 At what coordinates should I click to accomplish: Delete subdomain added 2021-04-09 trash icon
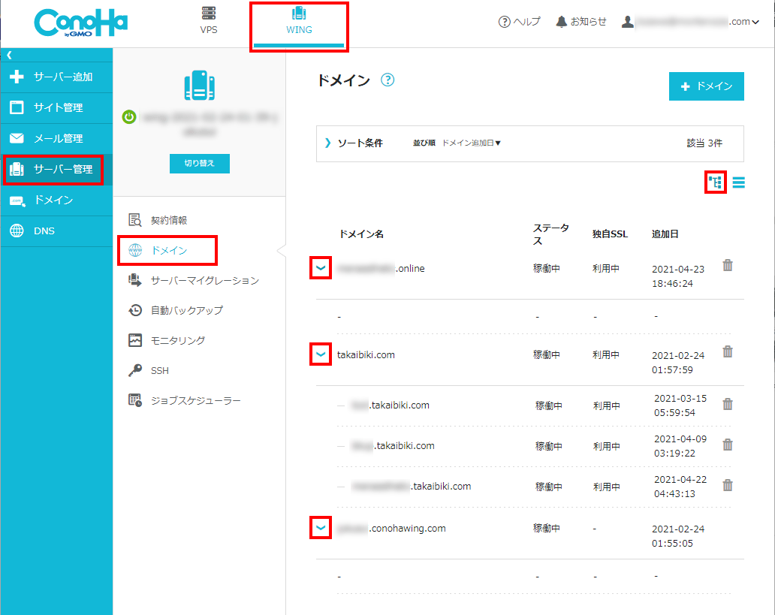[728, 445]
